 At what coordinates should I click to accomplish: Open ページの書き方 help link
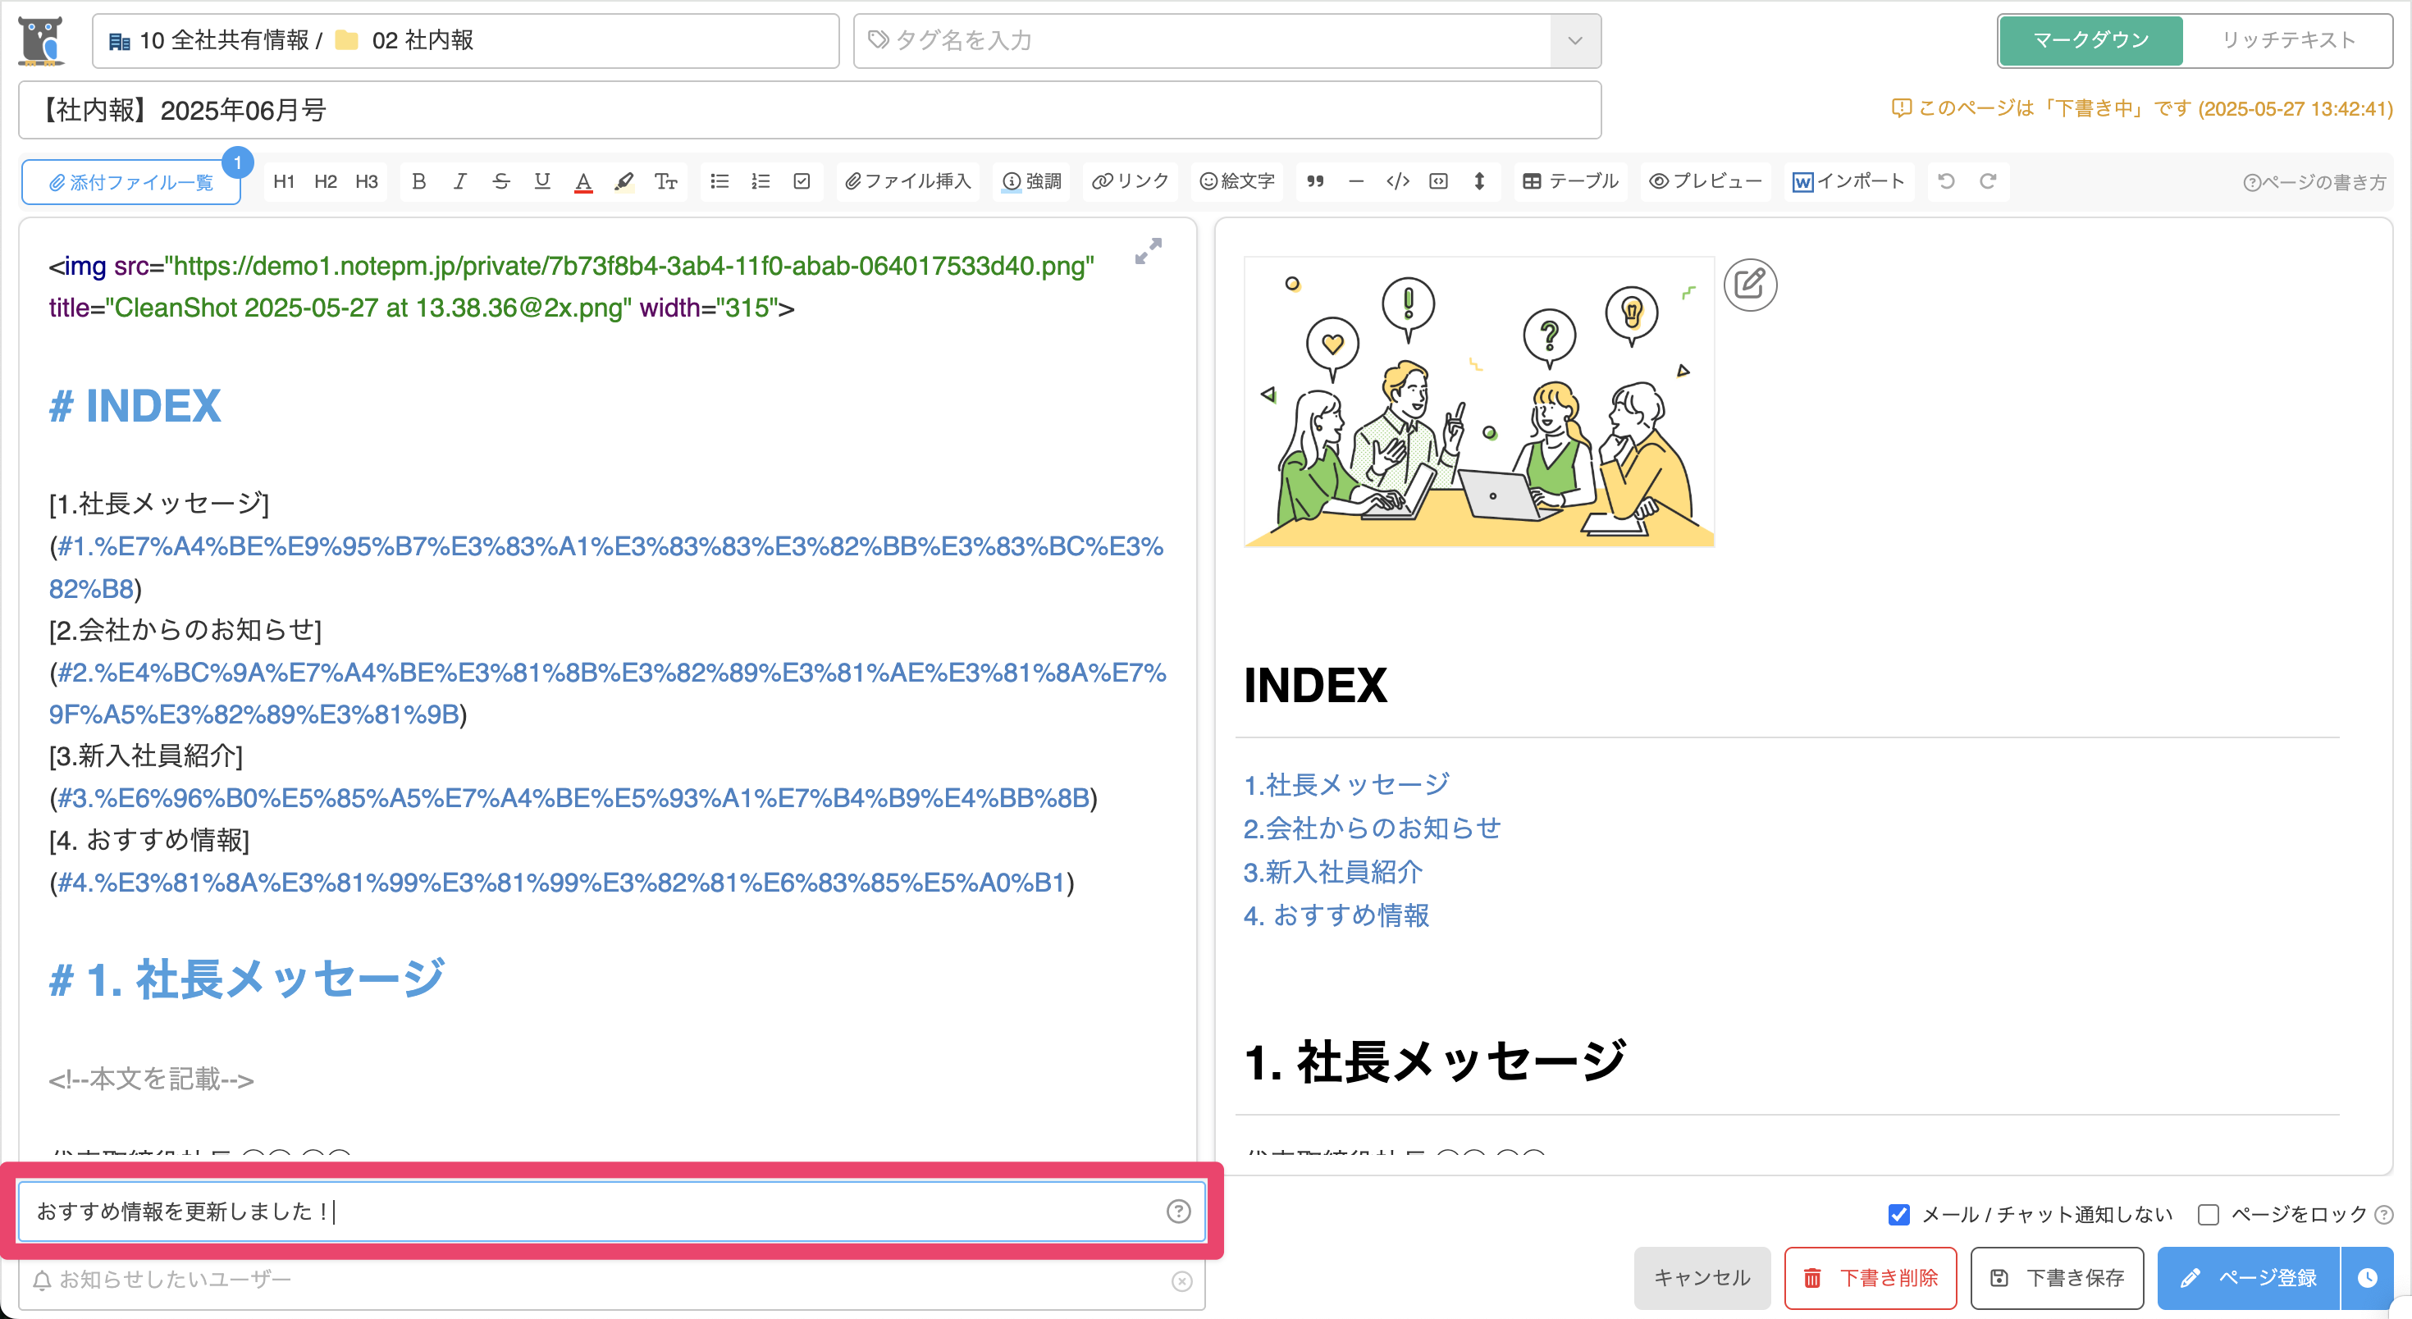click(x=2314, y=183)
